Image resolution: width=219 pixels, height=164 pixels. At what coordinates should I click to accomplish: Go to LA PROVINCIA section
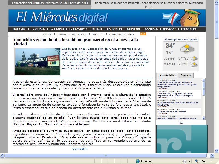pos(78,29)
